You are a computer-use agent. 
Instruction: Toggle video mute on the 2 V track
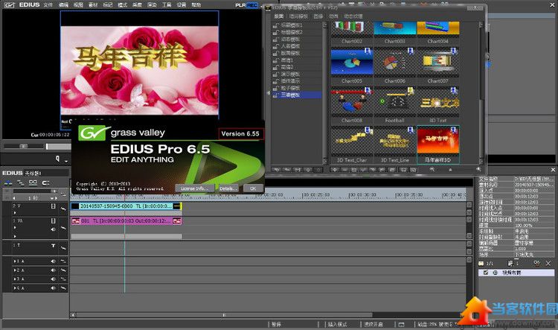coord(53,206)
